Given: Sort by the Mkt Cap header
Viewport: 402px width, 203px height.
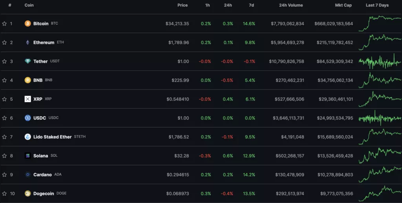Looking at the screenshot, I should coord(343,5).
